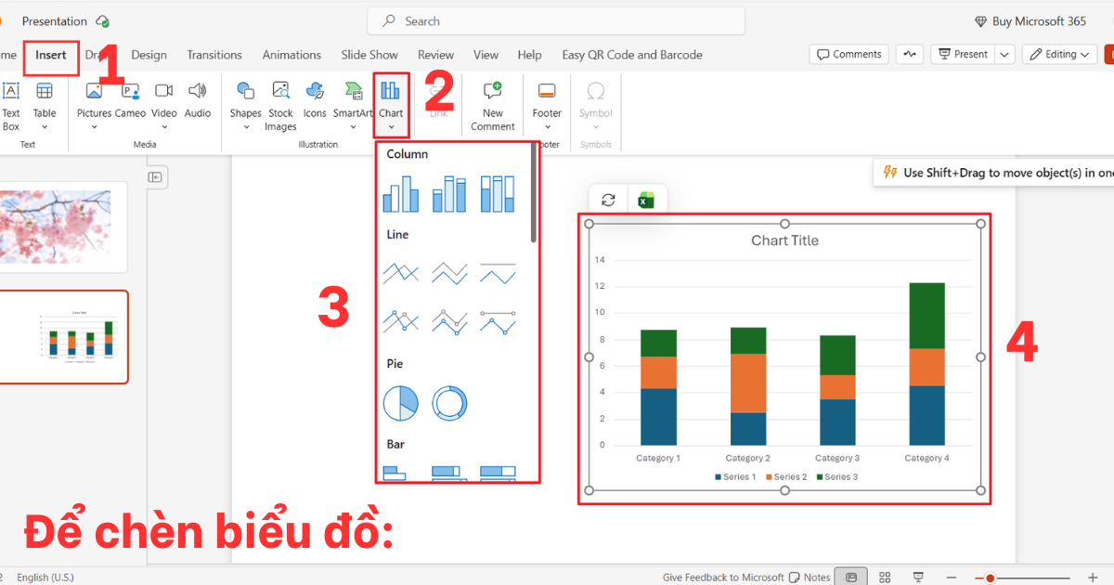This screenshot has width=1114, height=585.
Task: Open Easy QR Code and Barcode tab
Action: (632, 55)
